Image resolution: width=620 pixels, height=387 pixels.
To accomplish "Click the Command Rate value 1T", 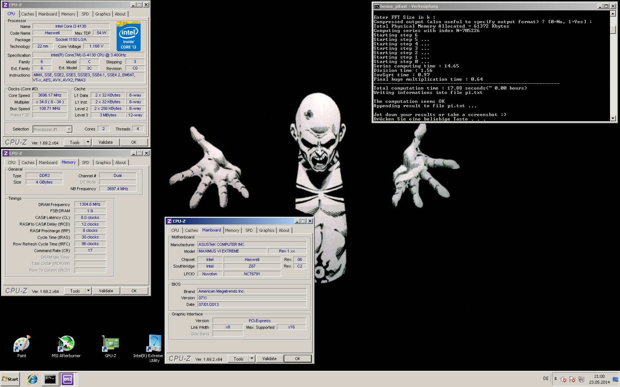I will [90, 250].
